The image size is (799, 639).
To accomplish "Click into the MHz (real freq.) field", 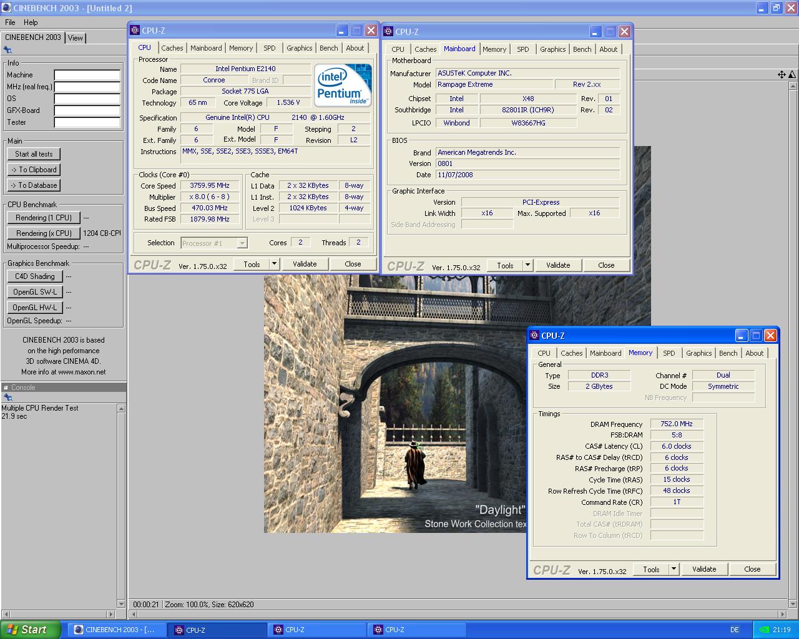I will click(87, 87).
